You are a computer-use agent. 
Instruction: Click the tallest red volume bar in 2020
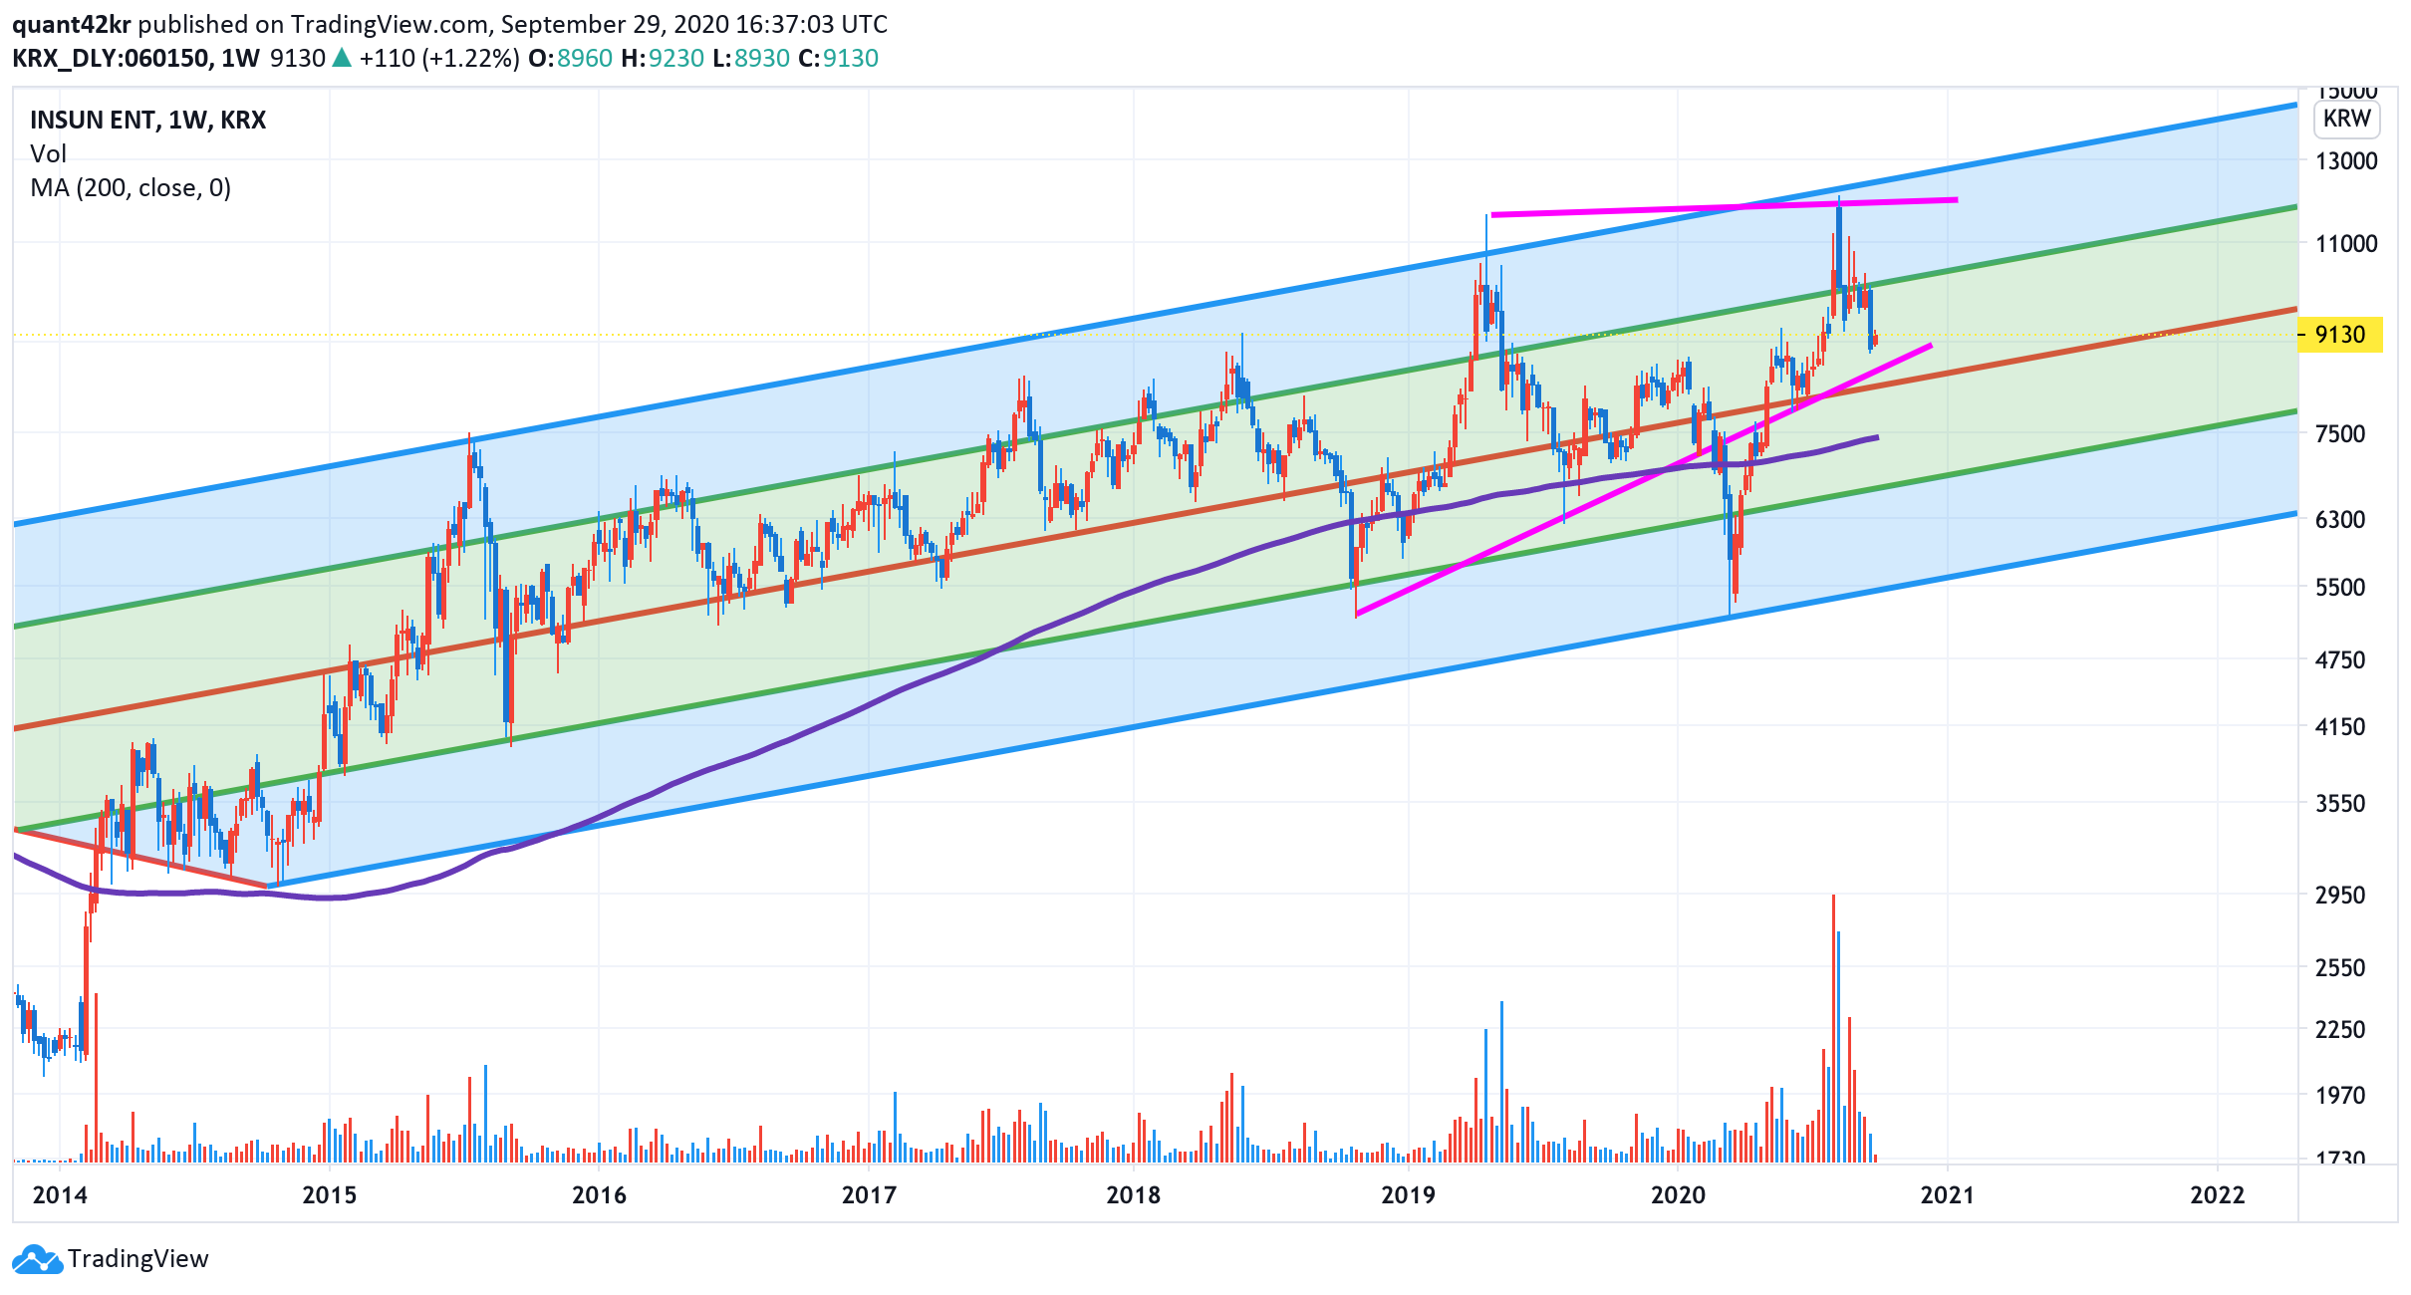click(1833, 1026)
